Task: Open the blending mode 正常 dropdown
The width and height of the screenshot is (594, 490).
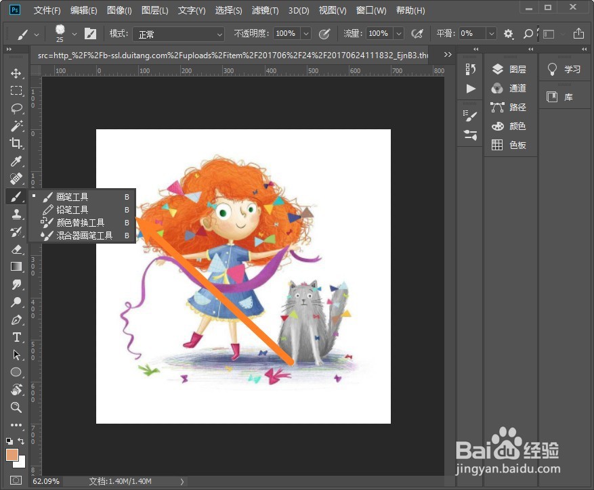Action: click(x=178, y=34)
